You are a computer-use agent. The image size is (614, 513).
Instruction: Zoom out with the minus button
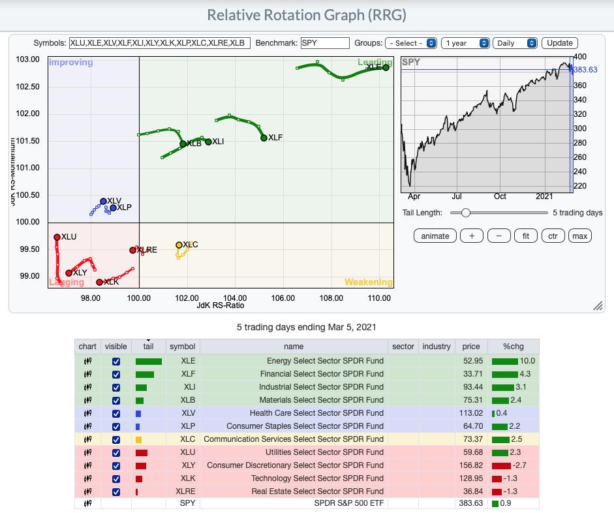[x=499, y=236]
